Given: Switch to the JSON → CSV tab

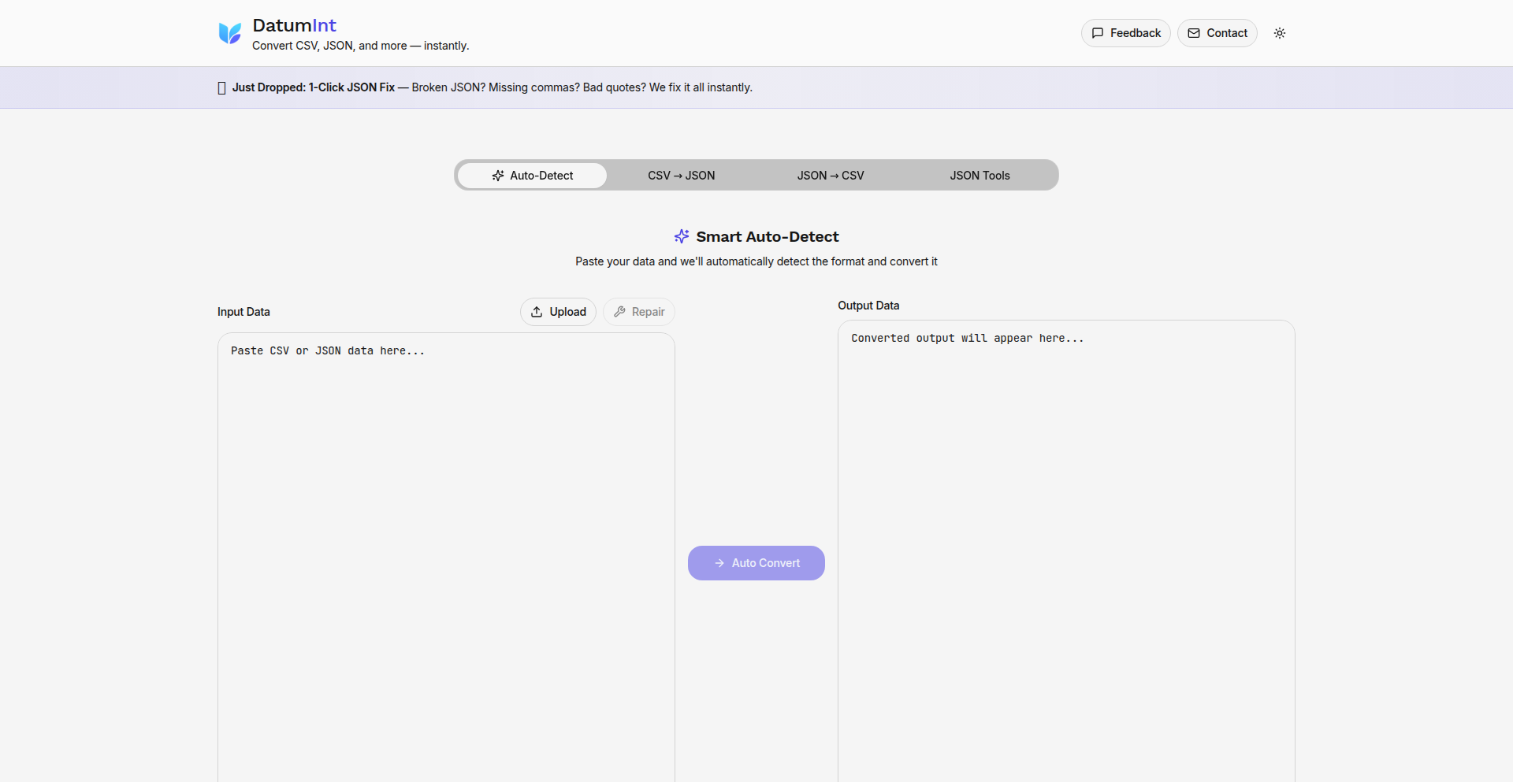Looking at the screenshot, I should click(831, 175).
